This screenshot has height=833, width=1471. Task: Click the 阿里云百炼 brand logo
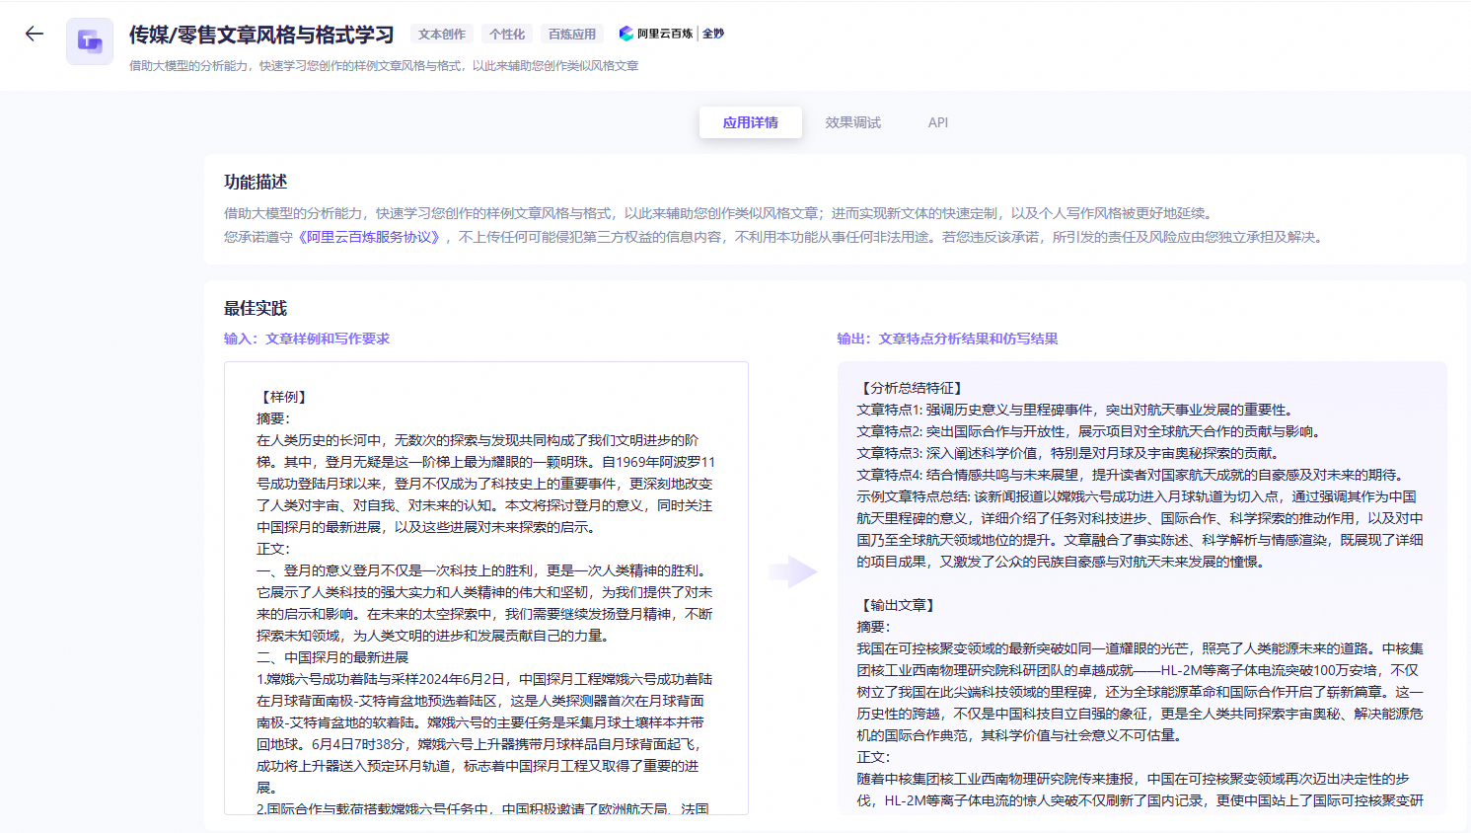click(656, 34)
